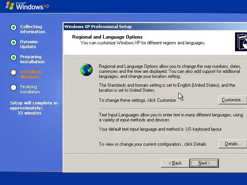Click the 'Collecting information' sidebar label

(x=32, y=29)
